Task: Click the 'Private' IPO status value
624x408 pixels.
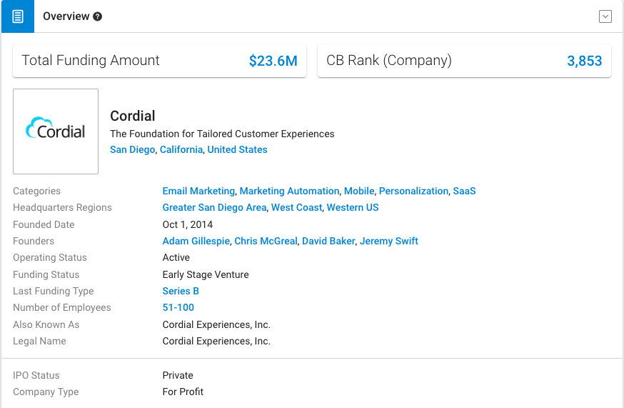Action: (178, 375)
